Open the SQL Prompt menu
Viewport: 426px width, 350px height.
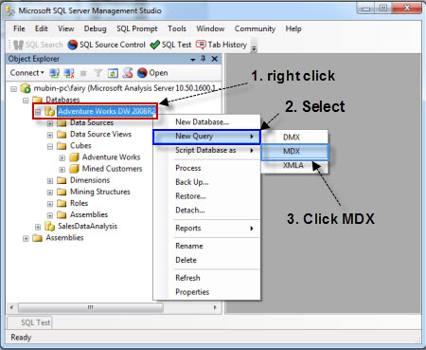[x=137, y=28]
